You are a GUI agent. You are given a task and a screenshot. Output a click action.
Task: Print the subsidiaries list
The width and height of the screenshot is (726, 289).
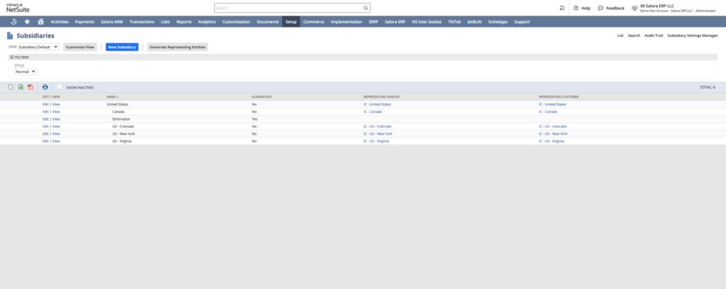tap(45, 87)
